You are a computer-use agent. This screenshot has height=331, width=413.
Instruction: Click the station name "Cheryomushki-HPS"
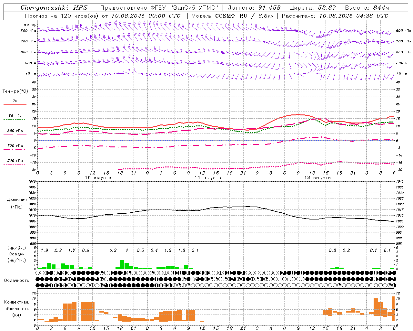click(54, 8)
